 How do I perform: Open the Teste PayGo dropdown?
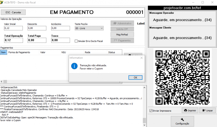click(89, 28)
